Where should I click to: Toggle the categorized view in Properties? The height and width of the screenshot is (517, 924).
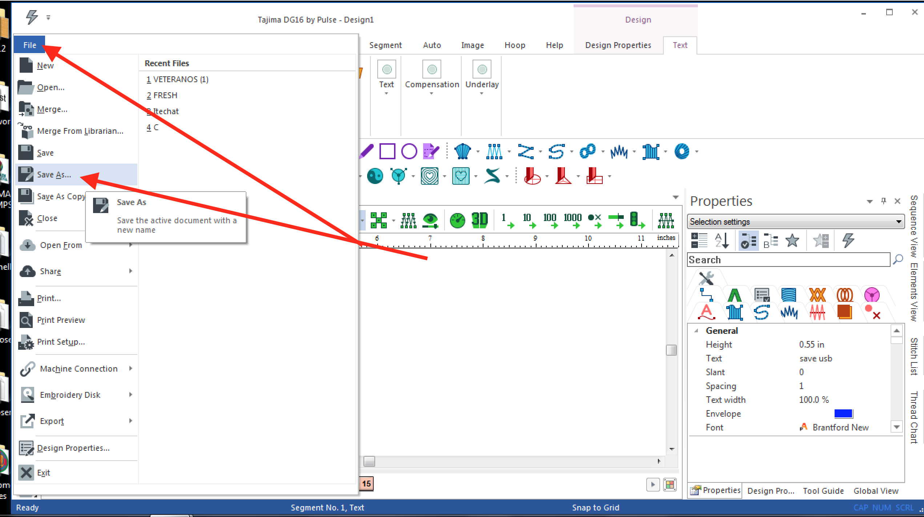(x=699, y=240)
